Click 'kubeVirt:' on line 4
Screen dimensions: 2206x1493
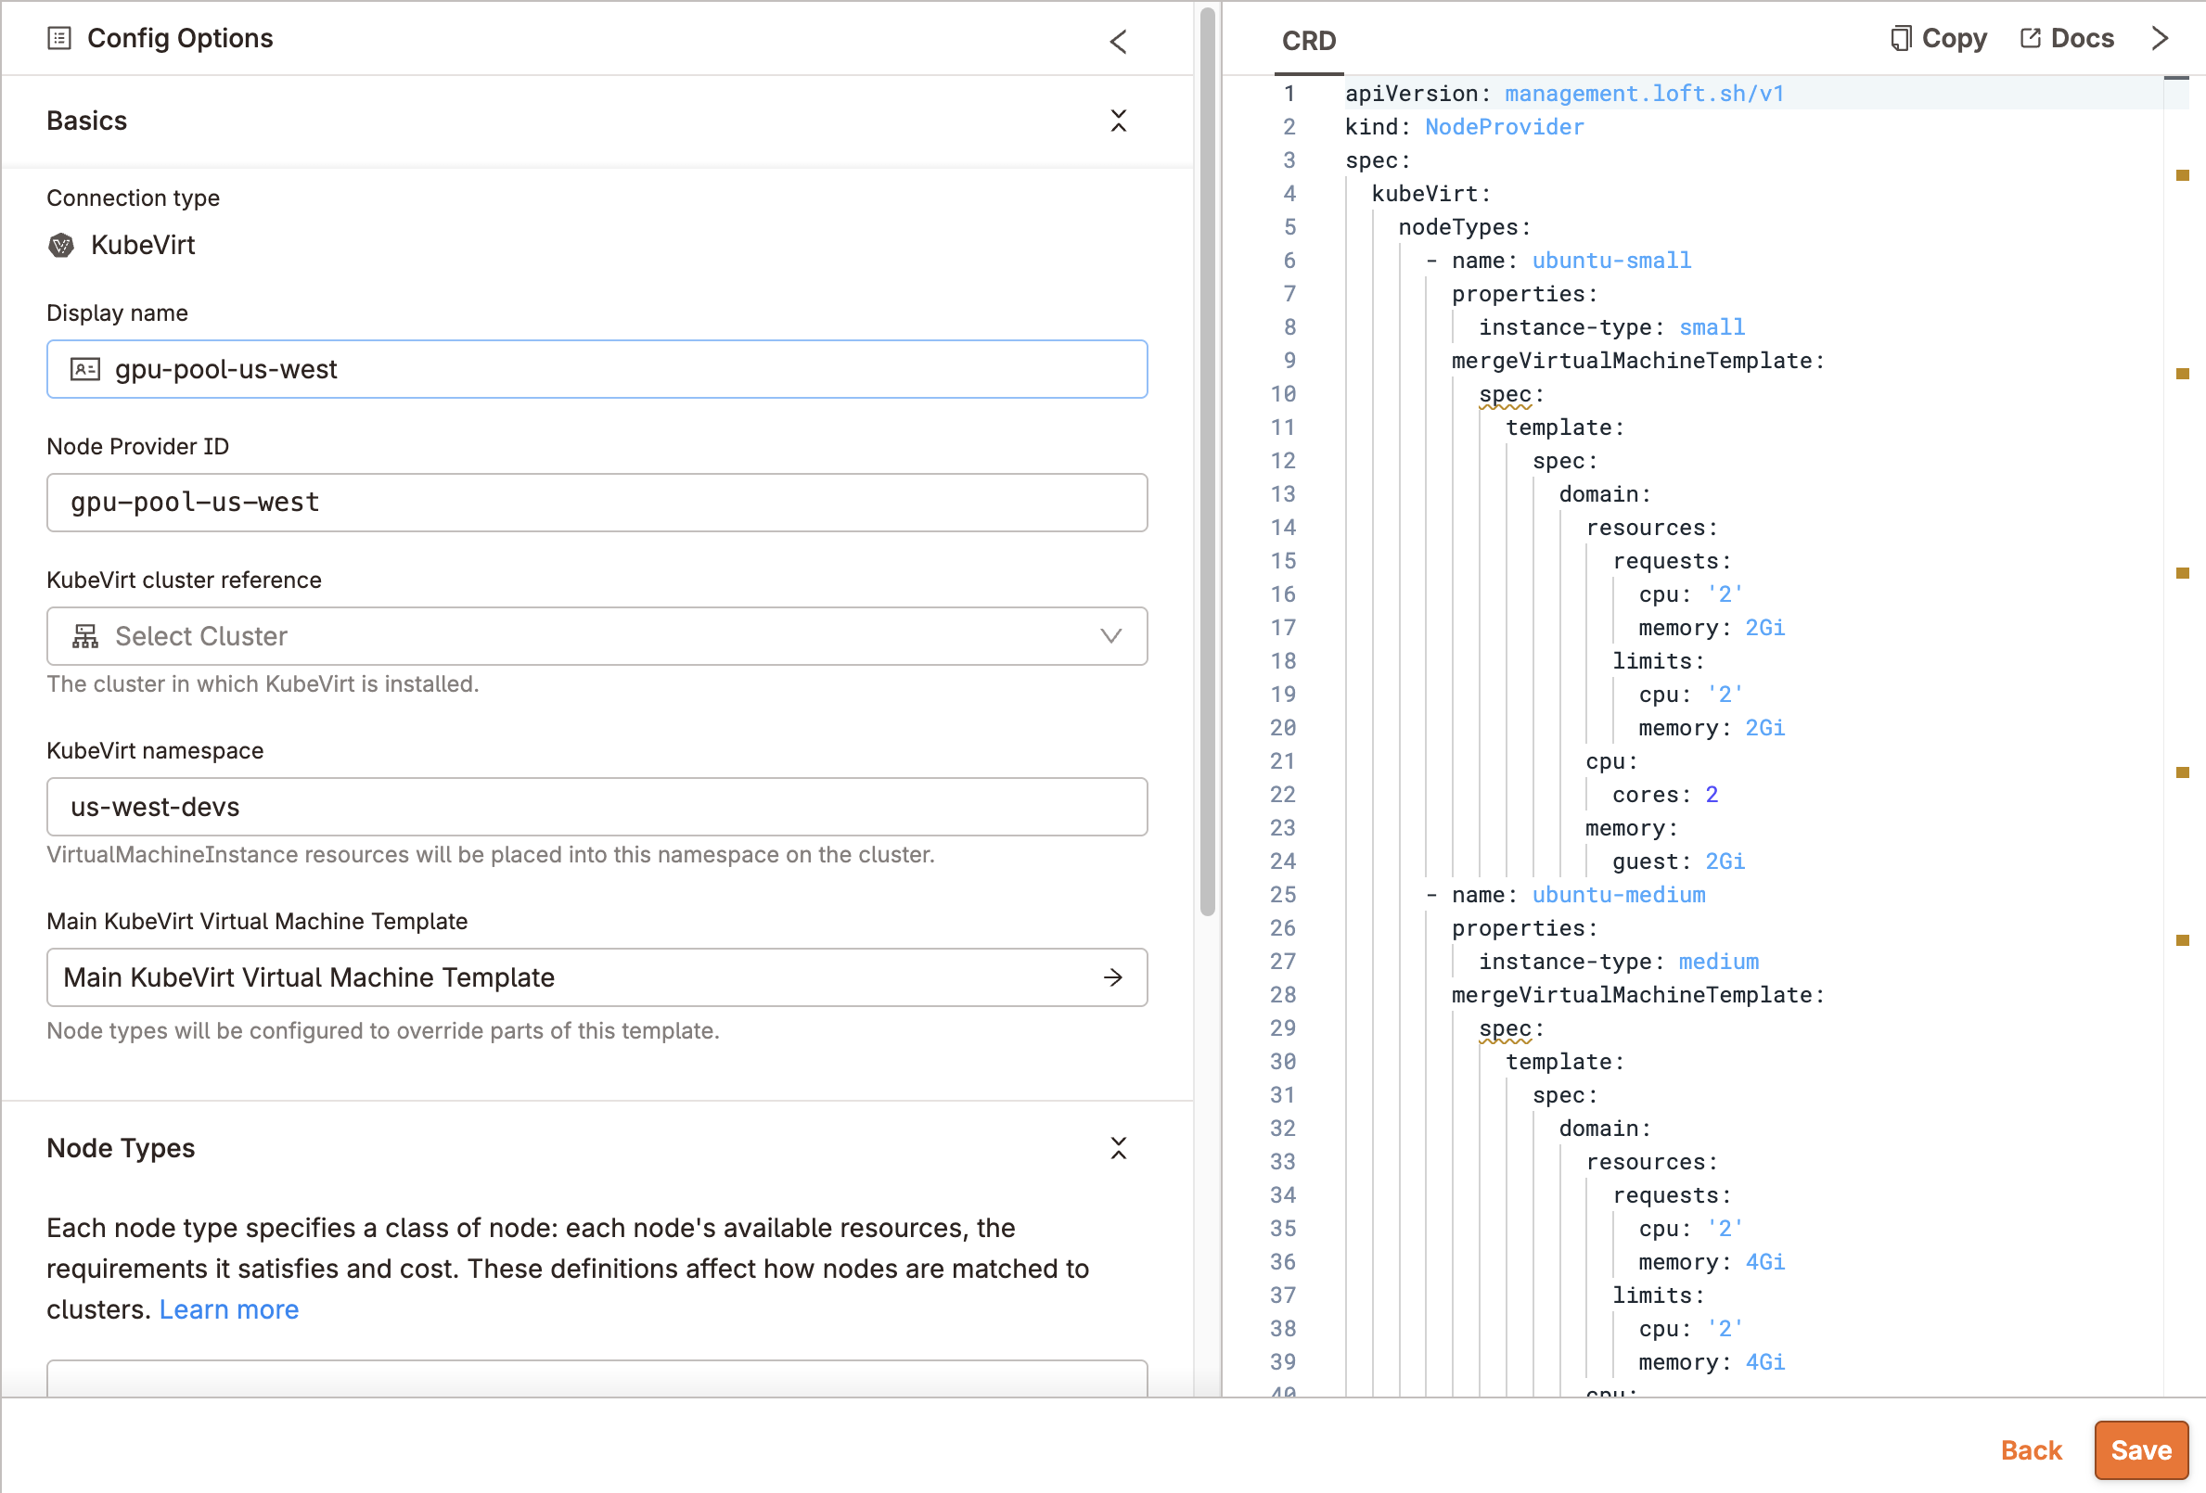pyautogui.click(x=1430, y=195)
